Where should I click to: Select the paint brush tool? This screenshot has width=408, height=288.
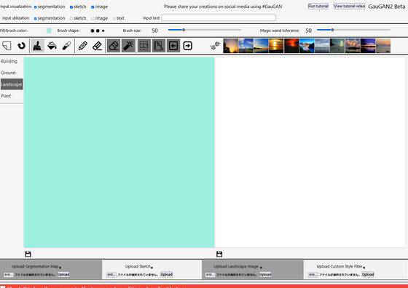37,46
